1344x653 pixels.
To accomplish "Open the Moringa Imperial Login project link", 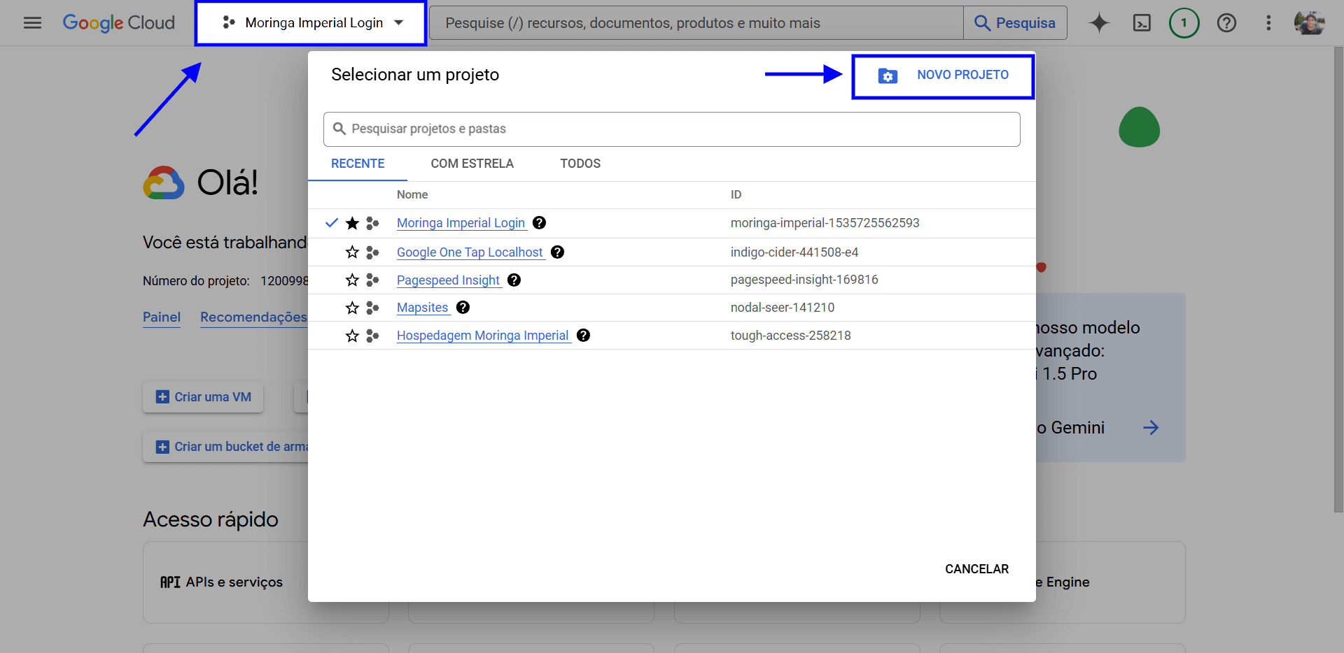I will coord(461,223).
